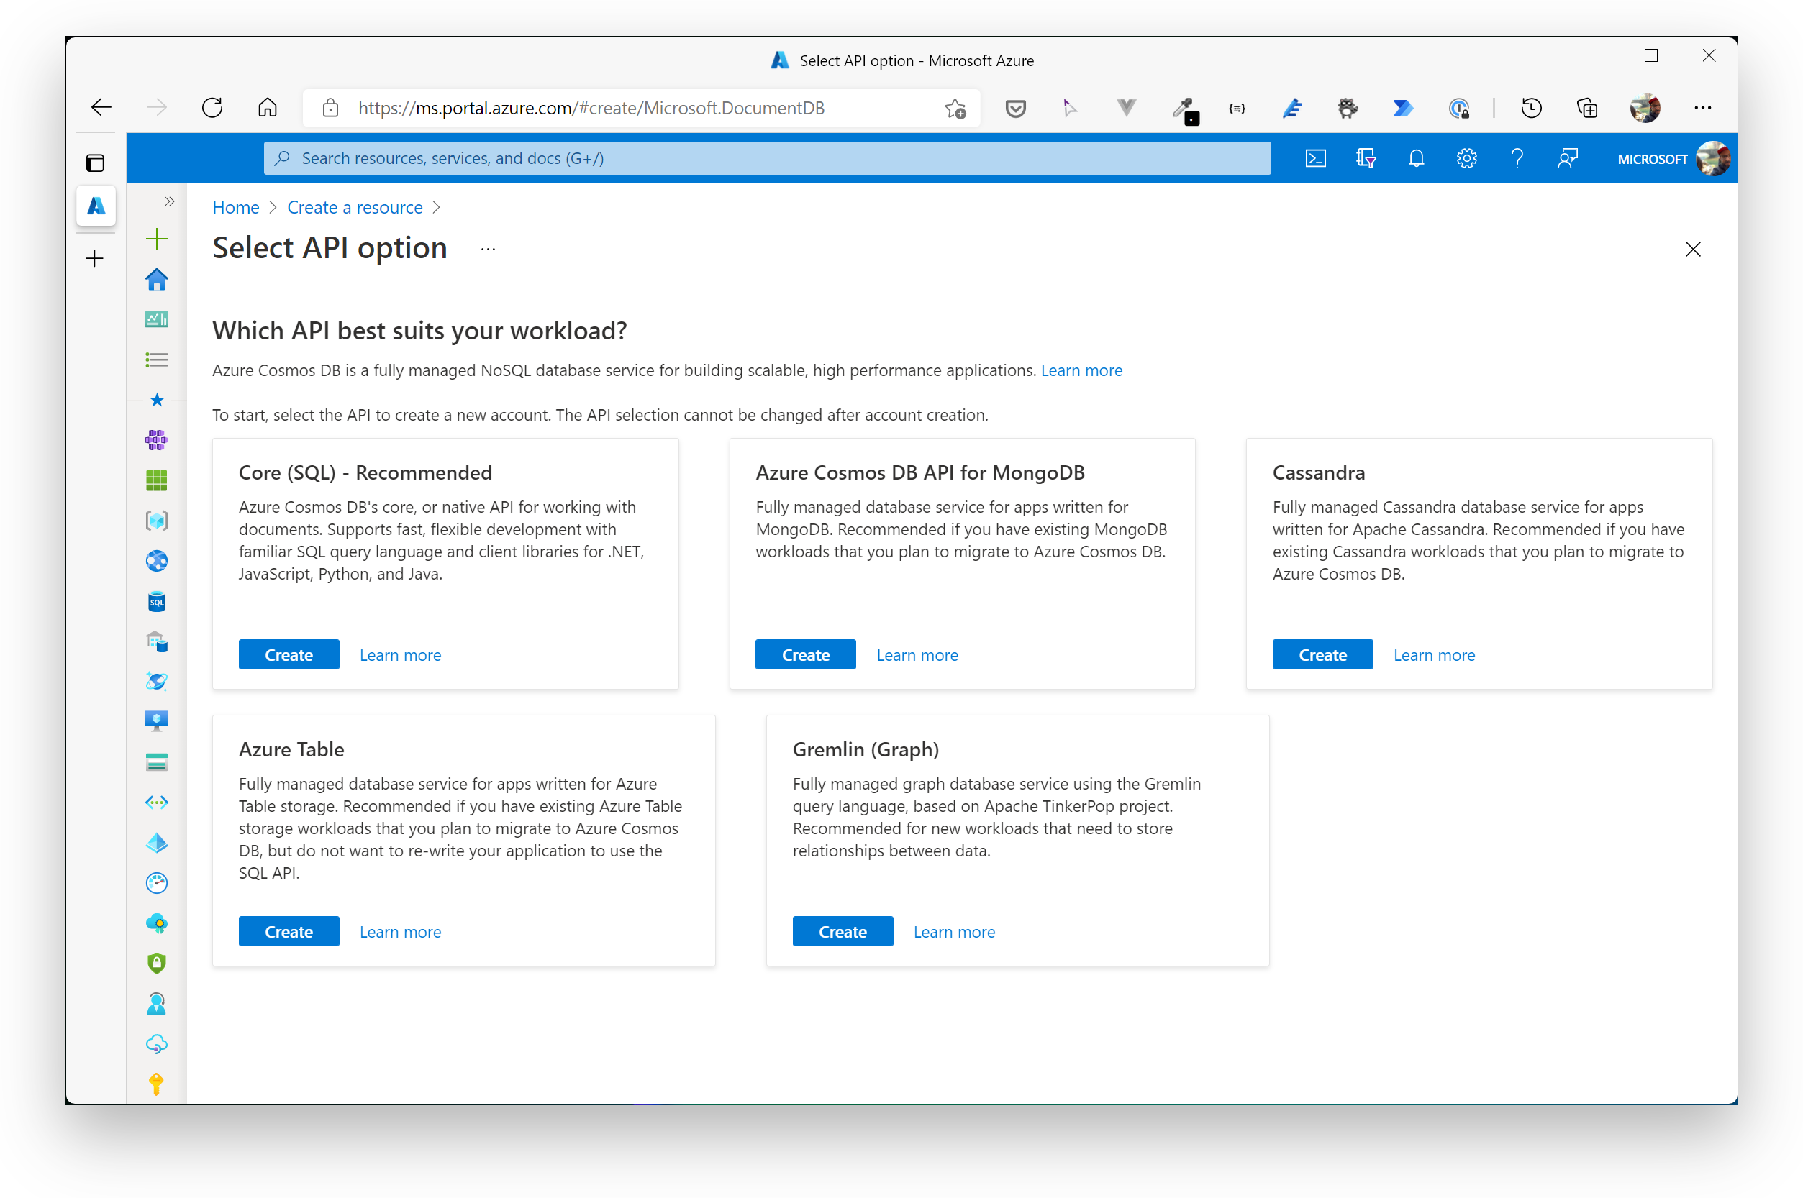The height and width of the screenshot is (1198, 1803).
Task: Focus the Search resources, services, and docs box
Action: coord(767,158)
